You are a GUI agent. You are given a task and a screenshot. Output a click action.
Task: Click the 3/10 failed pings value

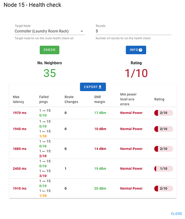click(x=43, y=176)
